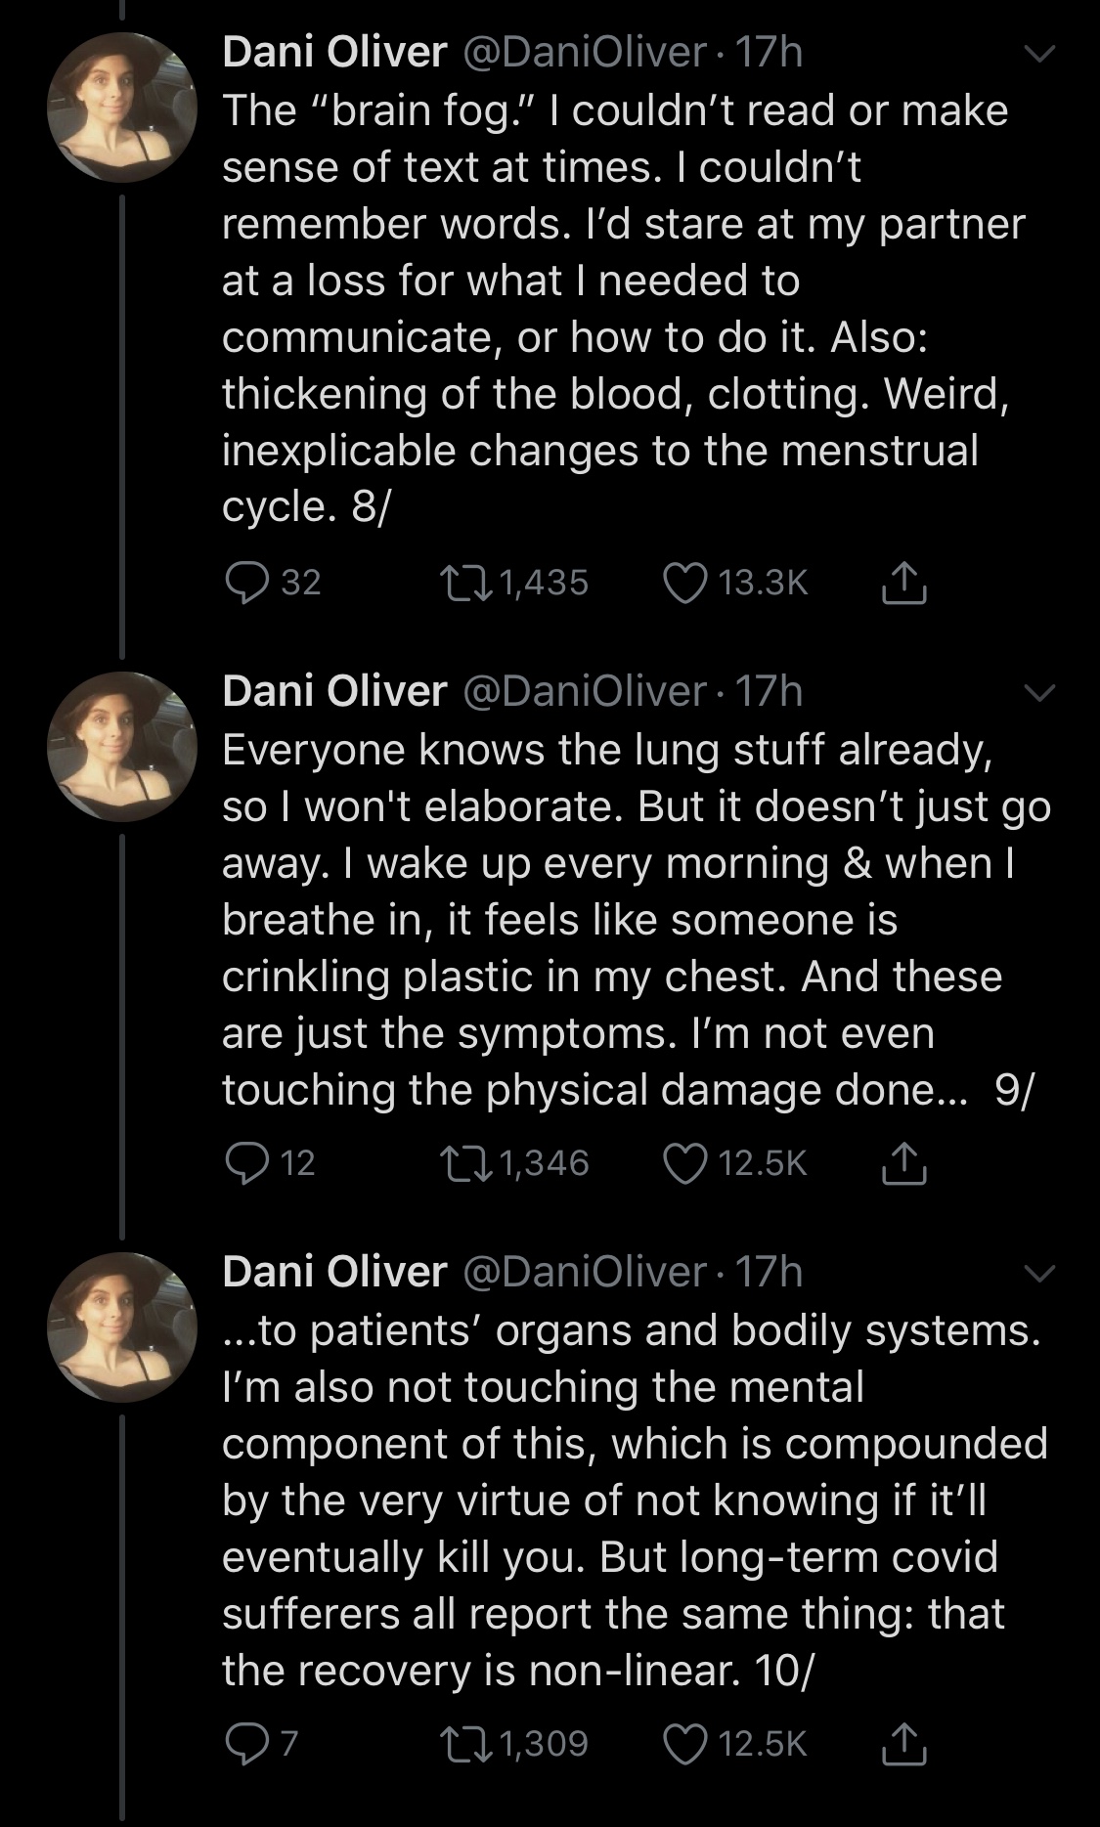Reply to the tweet ending in 8/
Screen dimensions: 1100x1827
coord(247,583)
